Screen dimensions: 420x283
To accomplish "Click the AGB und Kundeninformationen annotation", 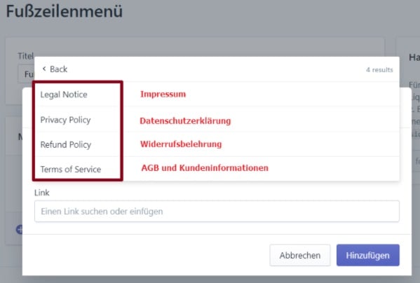I will tap(205, 167).
